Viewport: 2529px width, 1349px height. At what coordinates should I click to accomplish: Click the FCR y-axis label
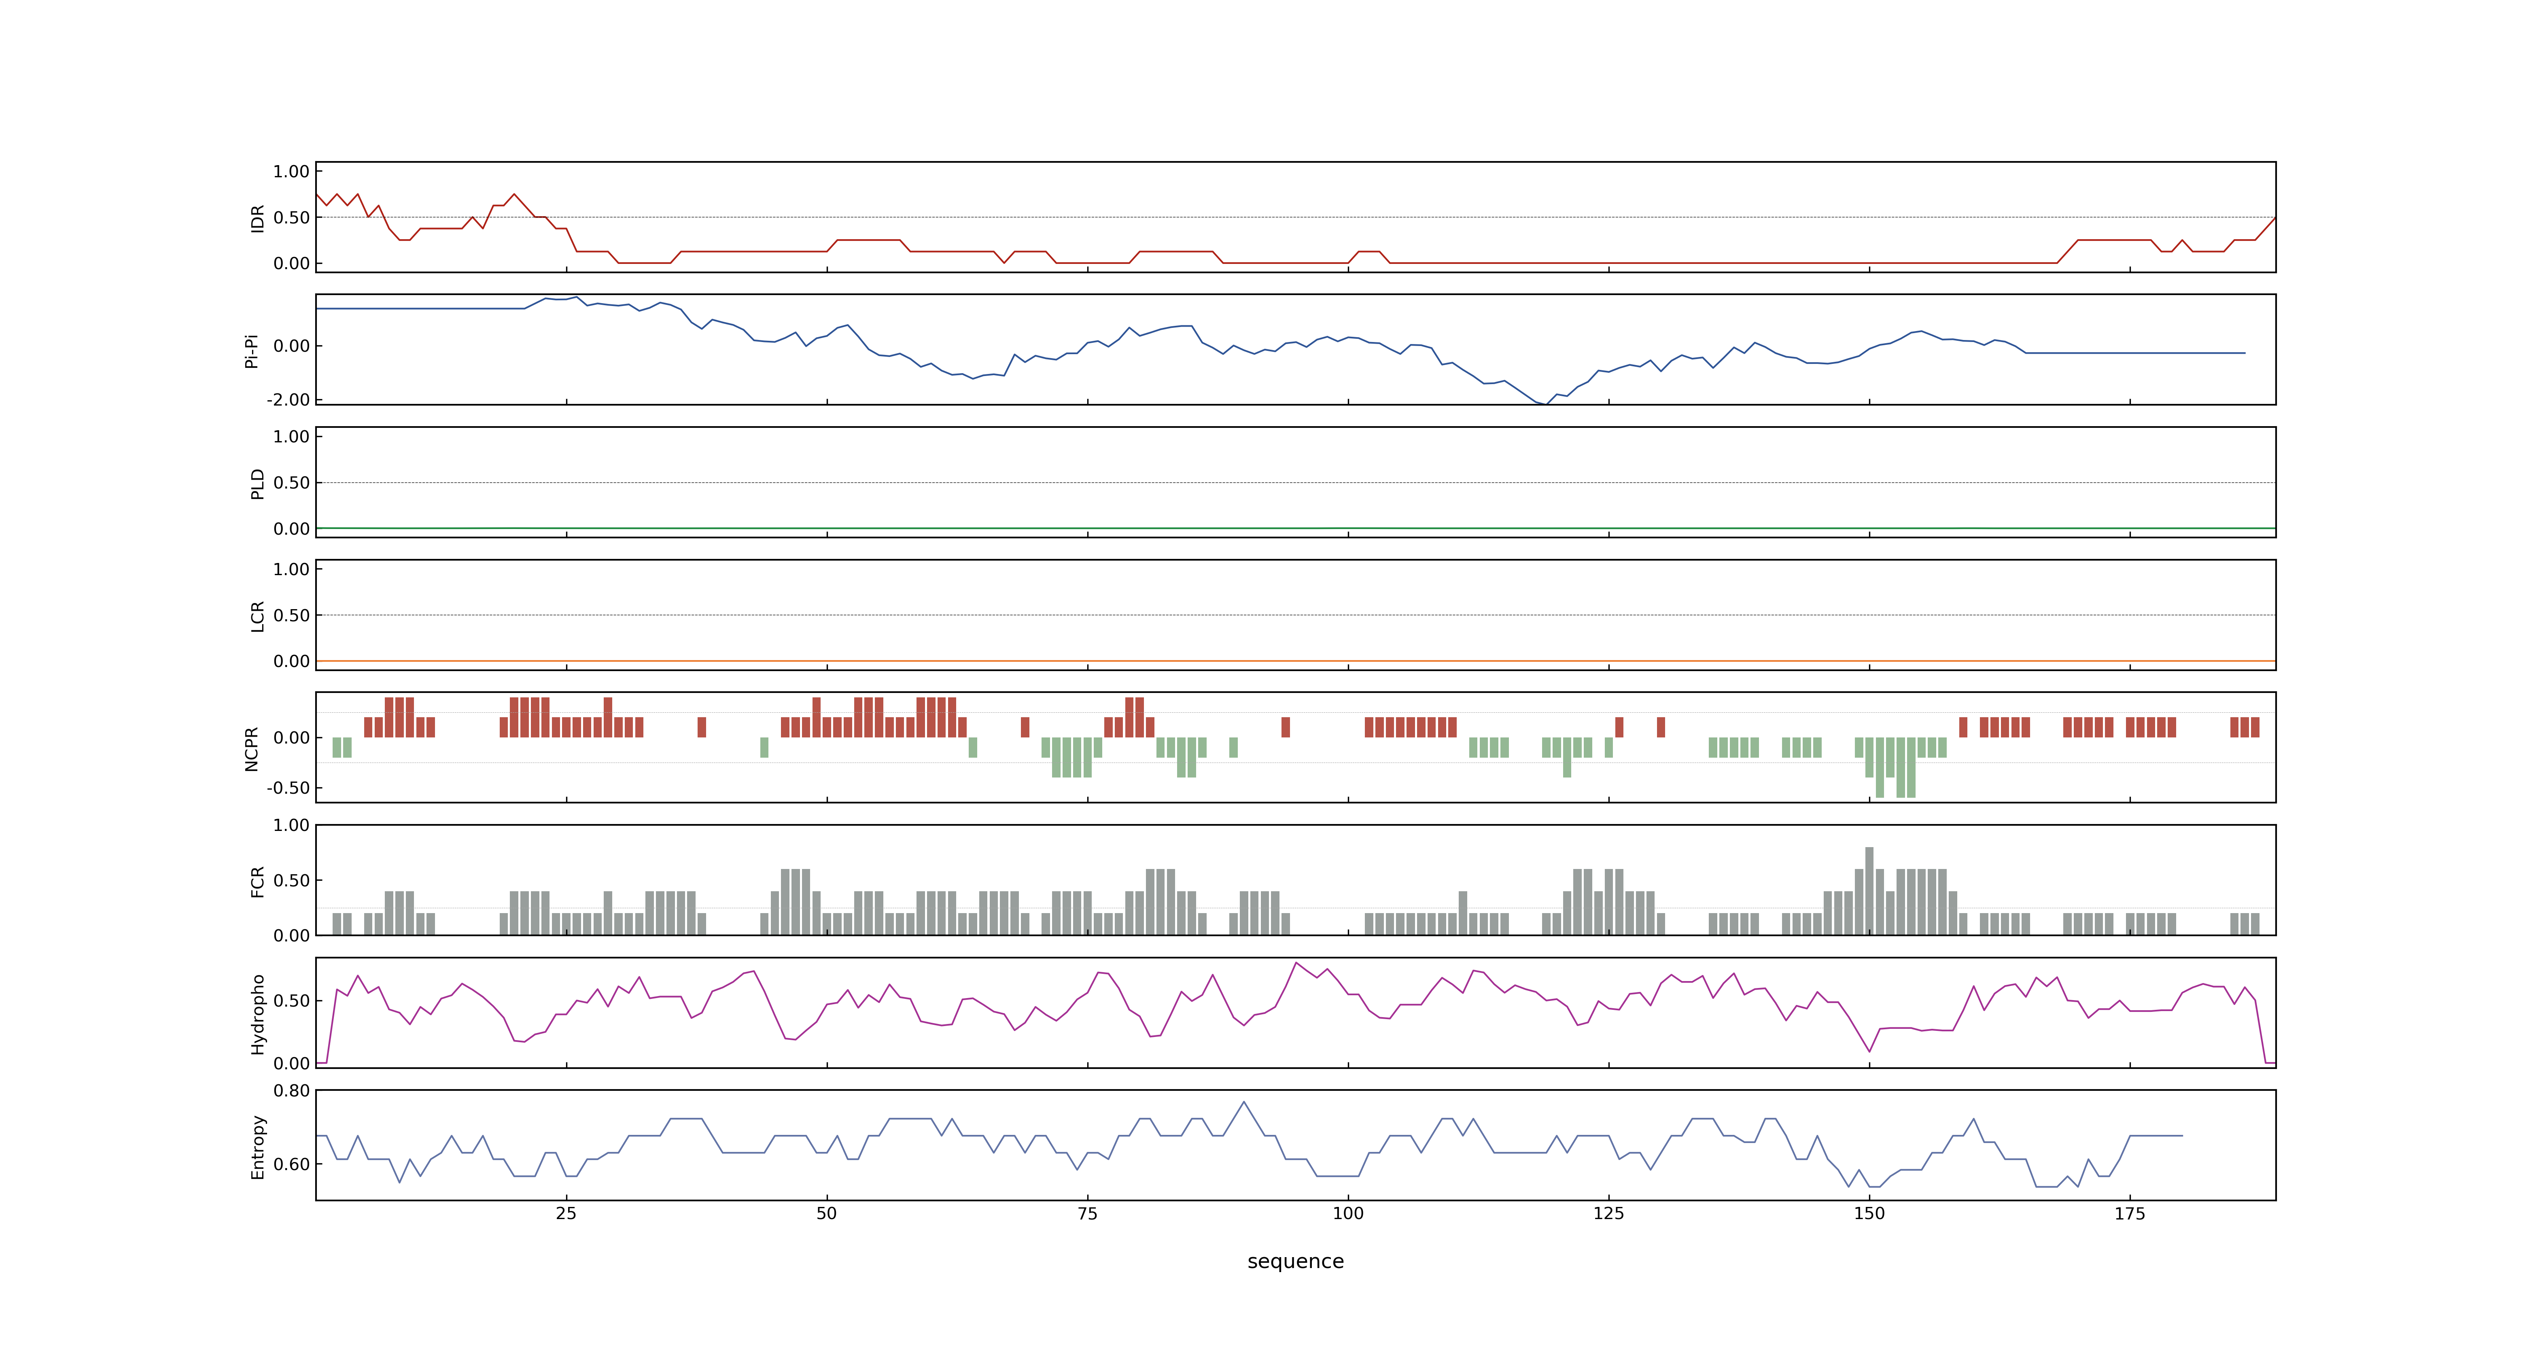pyautogui.click(x=257, y=882)
